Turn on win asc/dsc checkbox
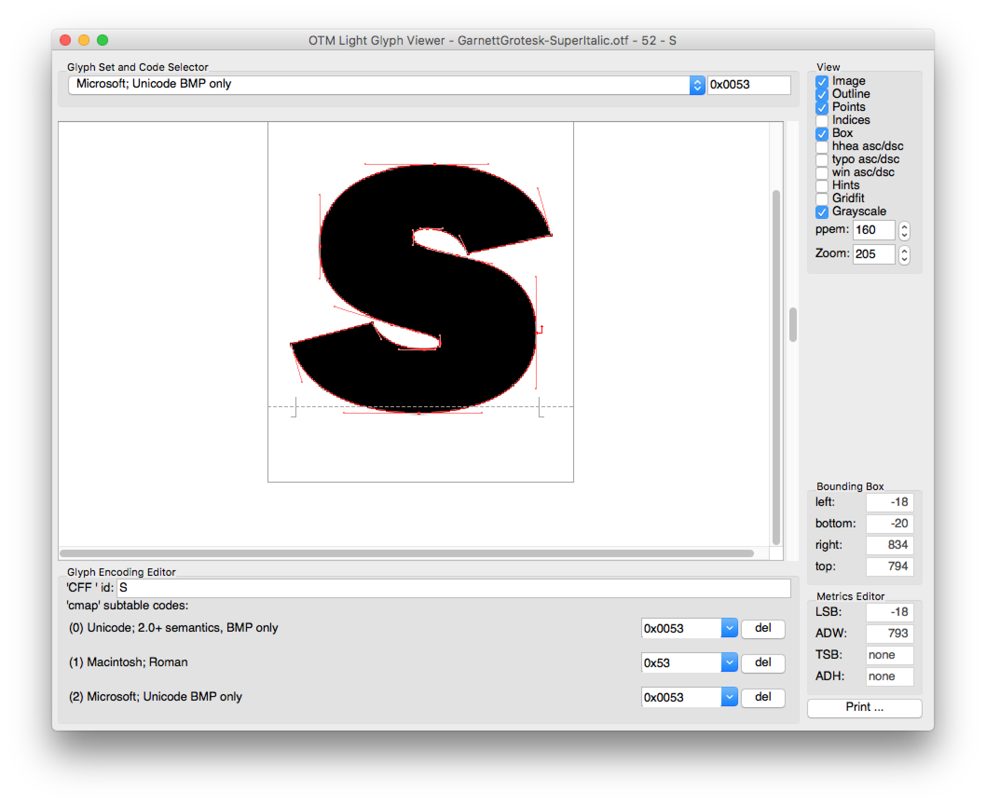Screen dimensions: 986x805 pos(822,173)
